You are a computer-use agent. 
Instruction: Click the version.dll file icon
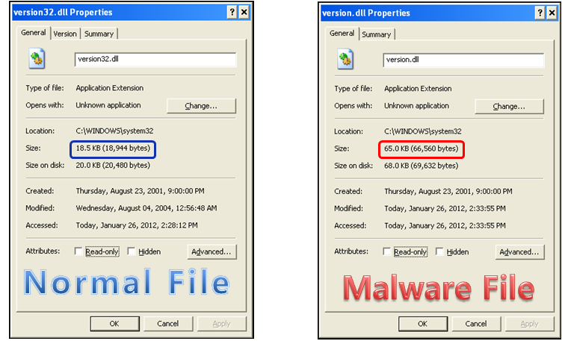click(x=345, y=60)
